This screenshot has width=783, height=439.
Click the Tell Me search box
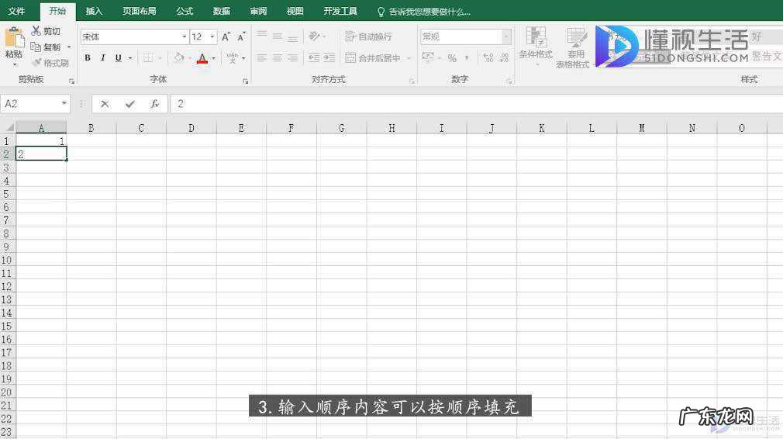(x=423, y=12)
